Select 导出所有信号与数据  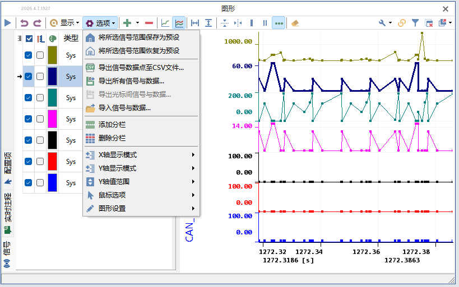[x=141, y=81]
